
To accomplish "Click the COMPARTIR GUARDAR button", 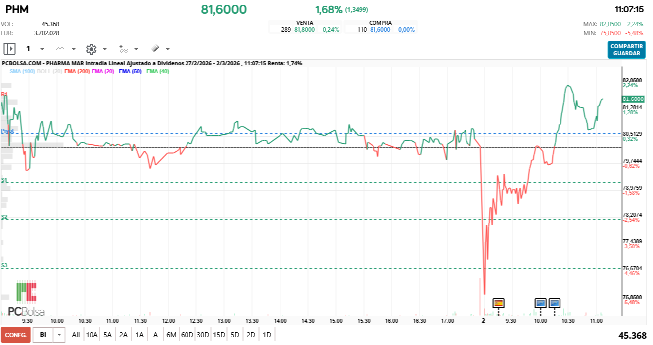I will pyautogui.click(x=626, y=50).
